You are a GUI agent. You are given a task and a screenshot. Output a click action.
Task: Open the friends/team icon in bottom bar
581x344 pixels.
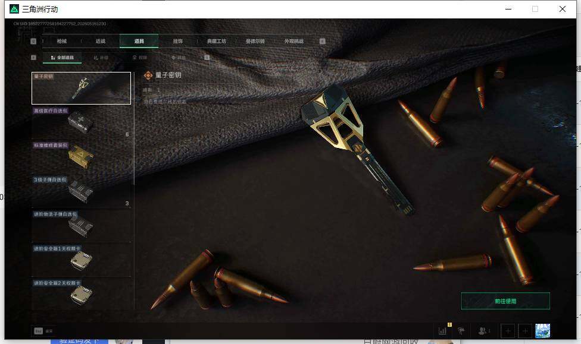[x=483, y=331]
